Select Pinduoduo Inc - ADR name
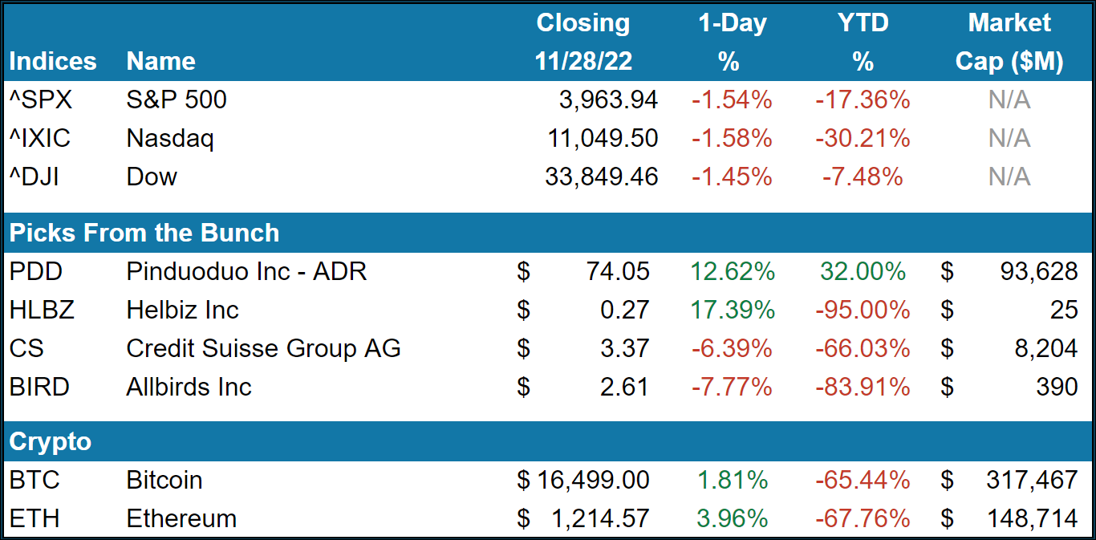 pos(246,271)
